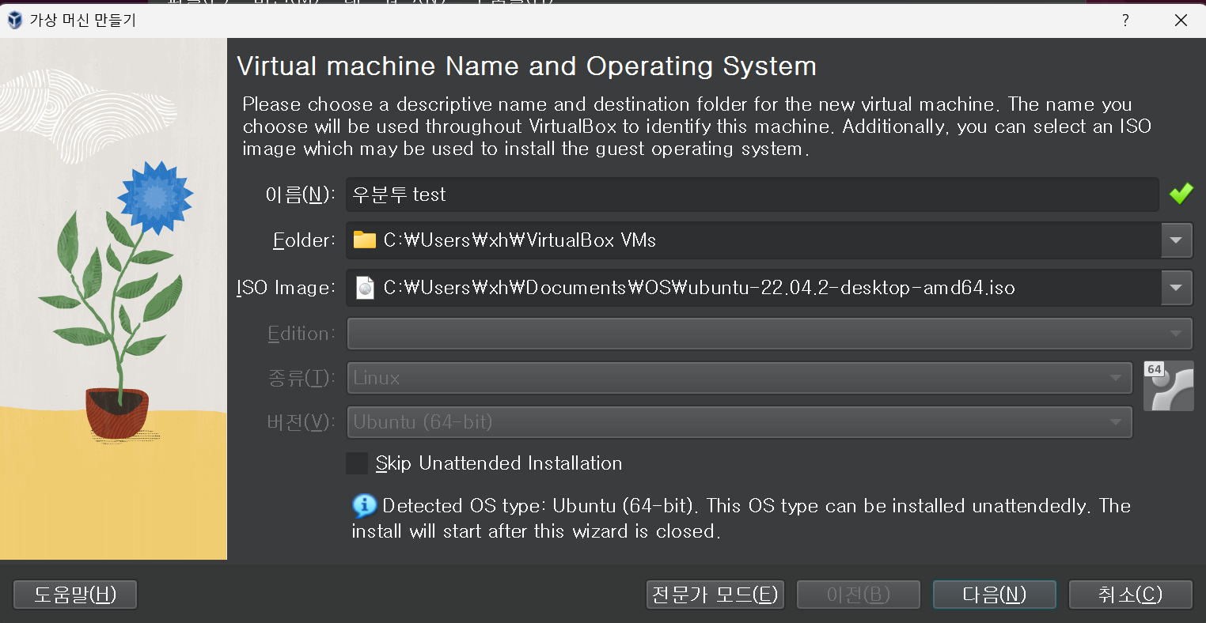
Task: Toggle Skip Unattended Installation checkbox
Action: [x=357, y=463]
